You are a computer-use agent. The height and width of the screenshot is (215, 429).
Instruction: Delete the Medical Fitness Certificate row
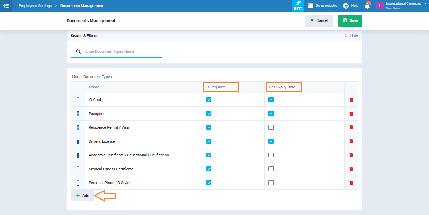[351, 169]
